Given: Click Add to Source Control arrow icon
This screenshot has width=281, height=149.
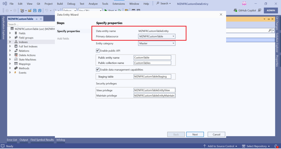Looking at the screenshot, I should pyautogui.click(x=204, y=146).
